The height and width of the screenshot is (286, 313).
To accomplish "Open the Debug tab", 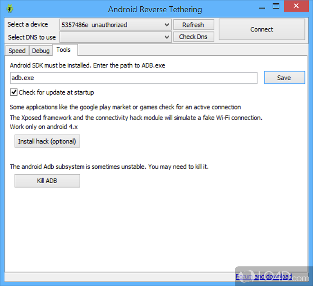I will click(41, 51).
